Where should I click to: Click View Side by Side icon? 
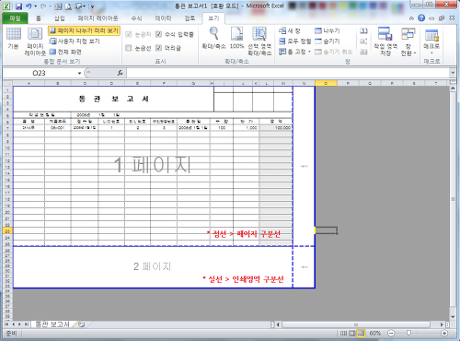363,31
